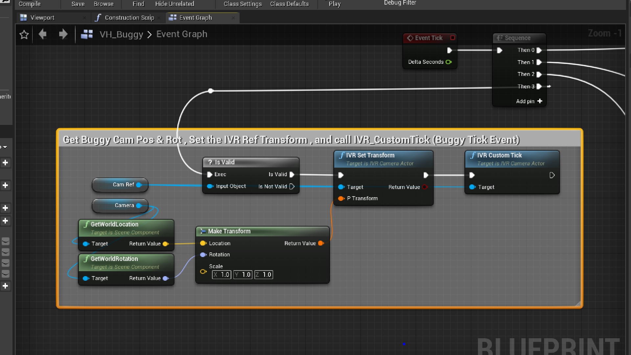Toggle Hide Unrelated nodes

point(174,4)
